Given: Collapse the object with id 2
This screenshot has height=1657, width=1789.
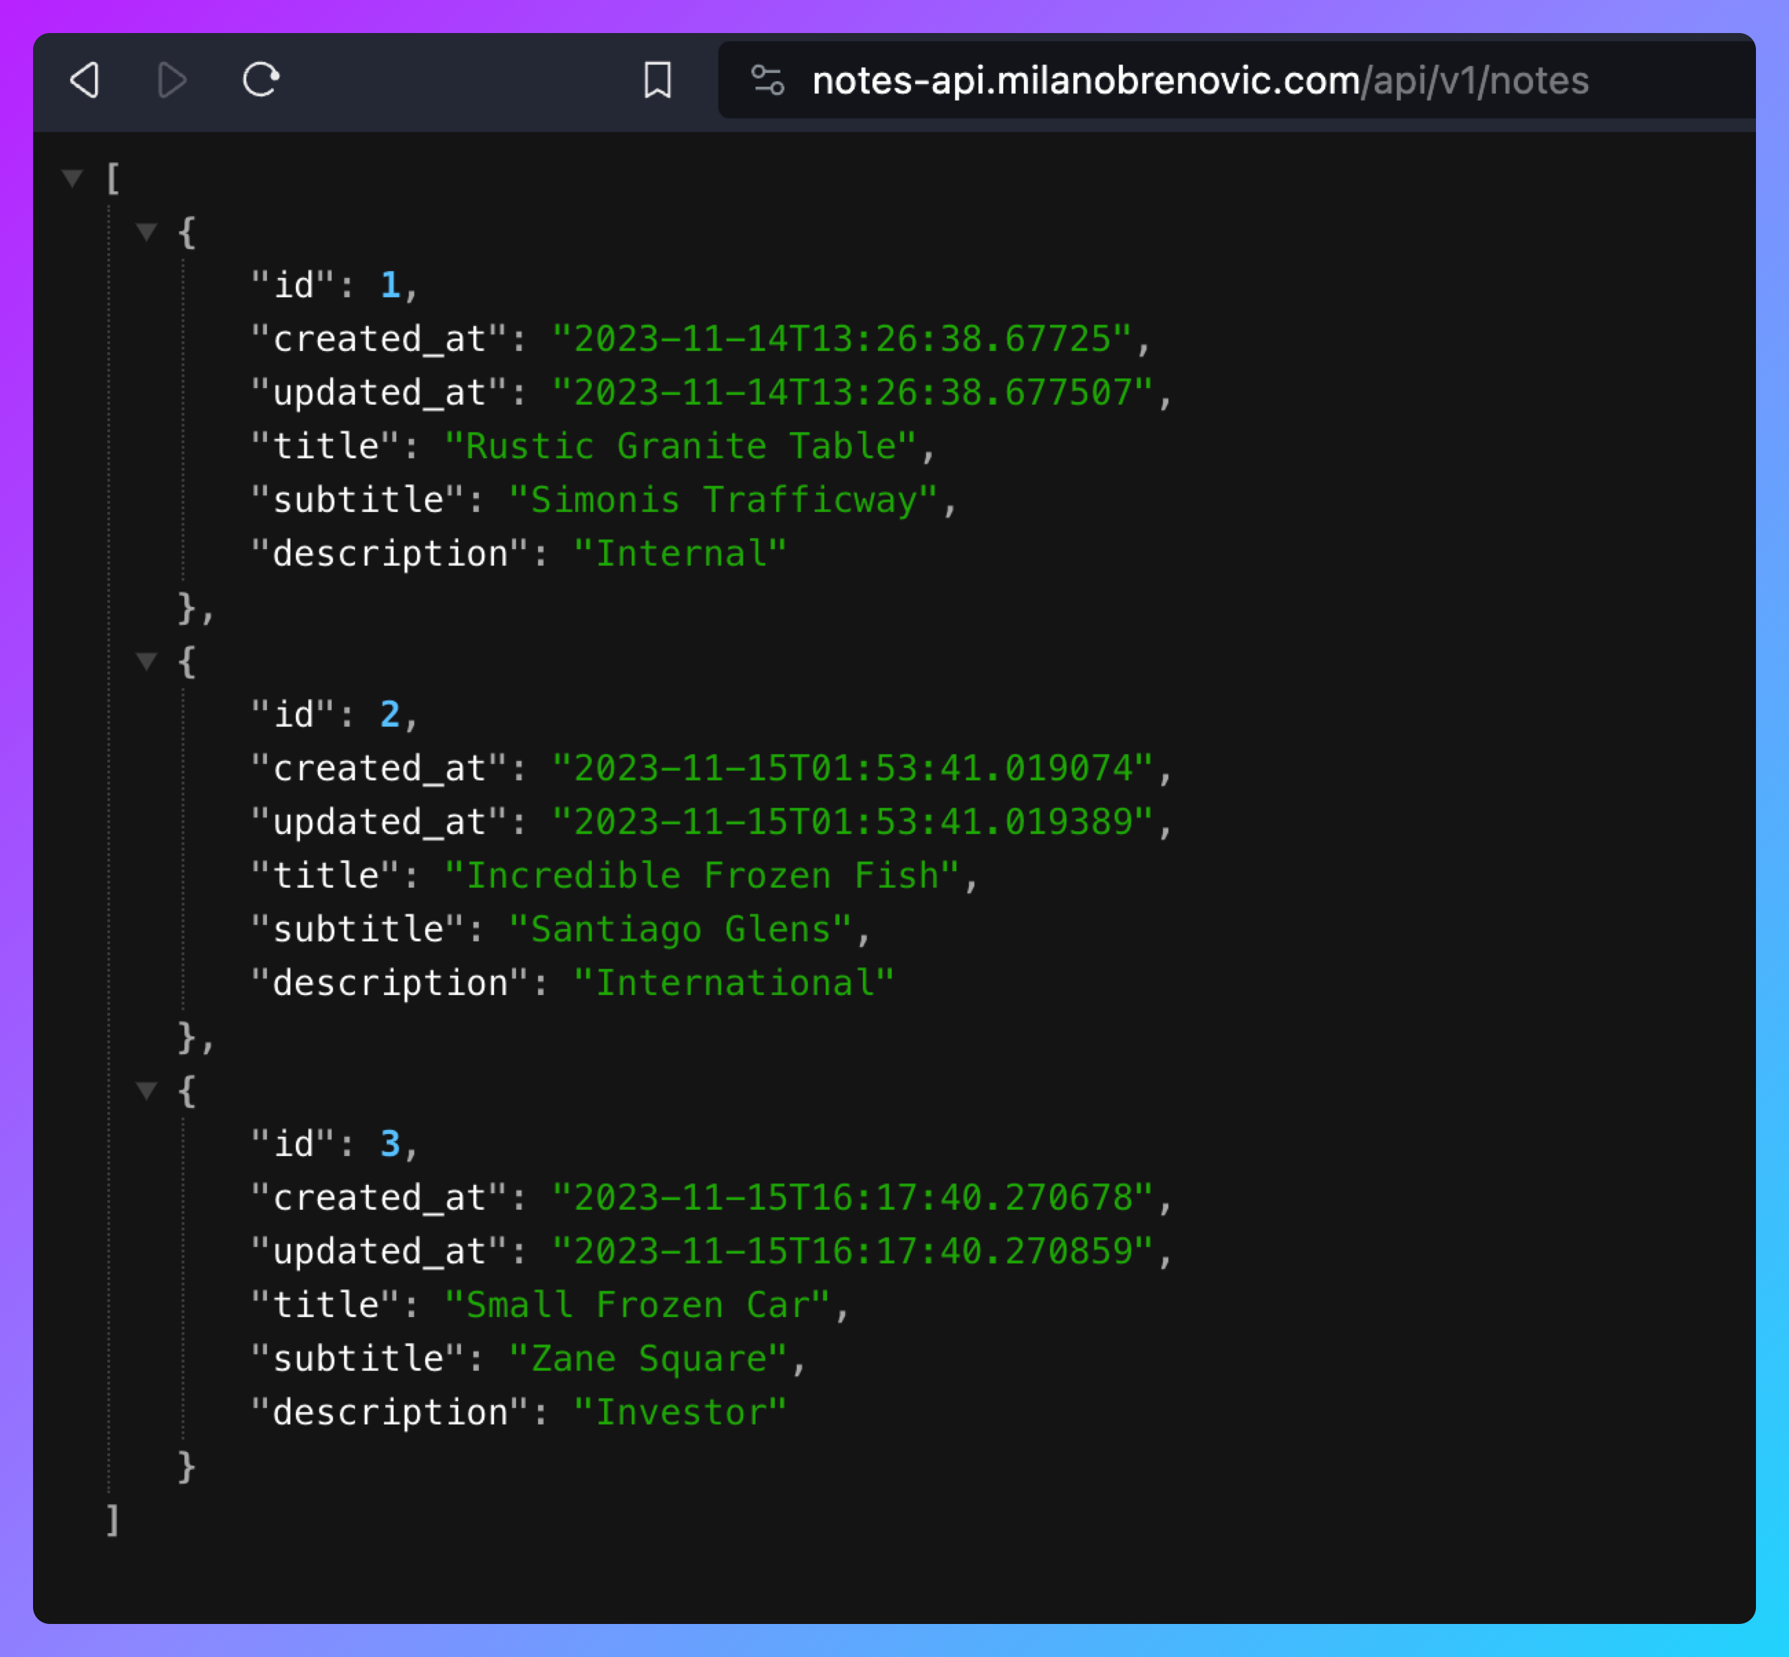Looking at the screenshot, I should pos(146,662).
